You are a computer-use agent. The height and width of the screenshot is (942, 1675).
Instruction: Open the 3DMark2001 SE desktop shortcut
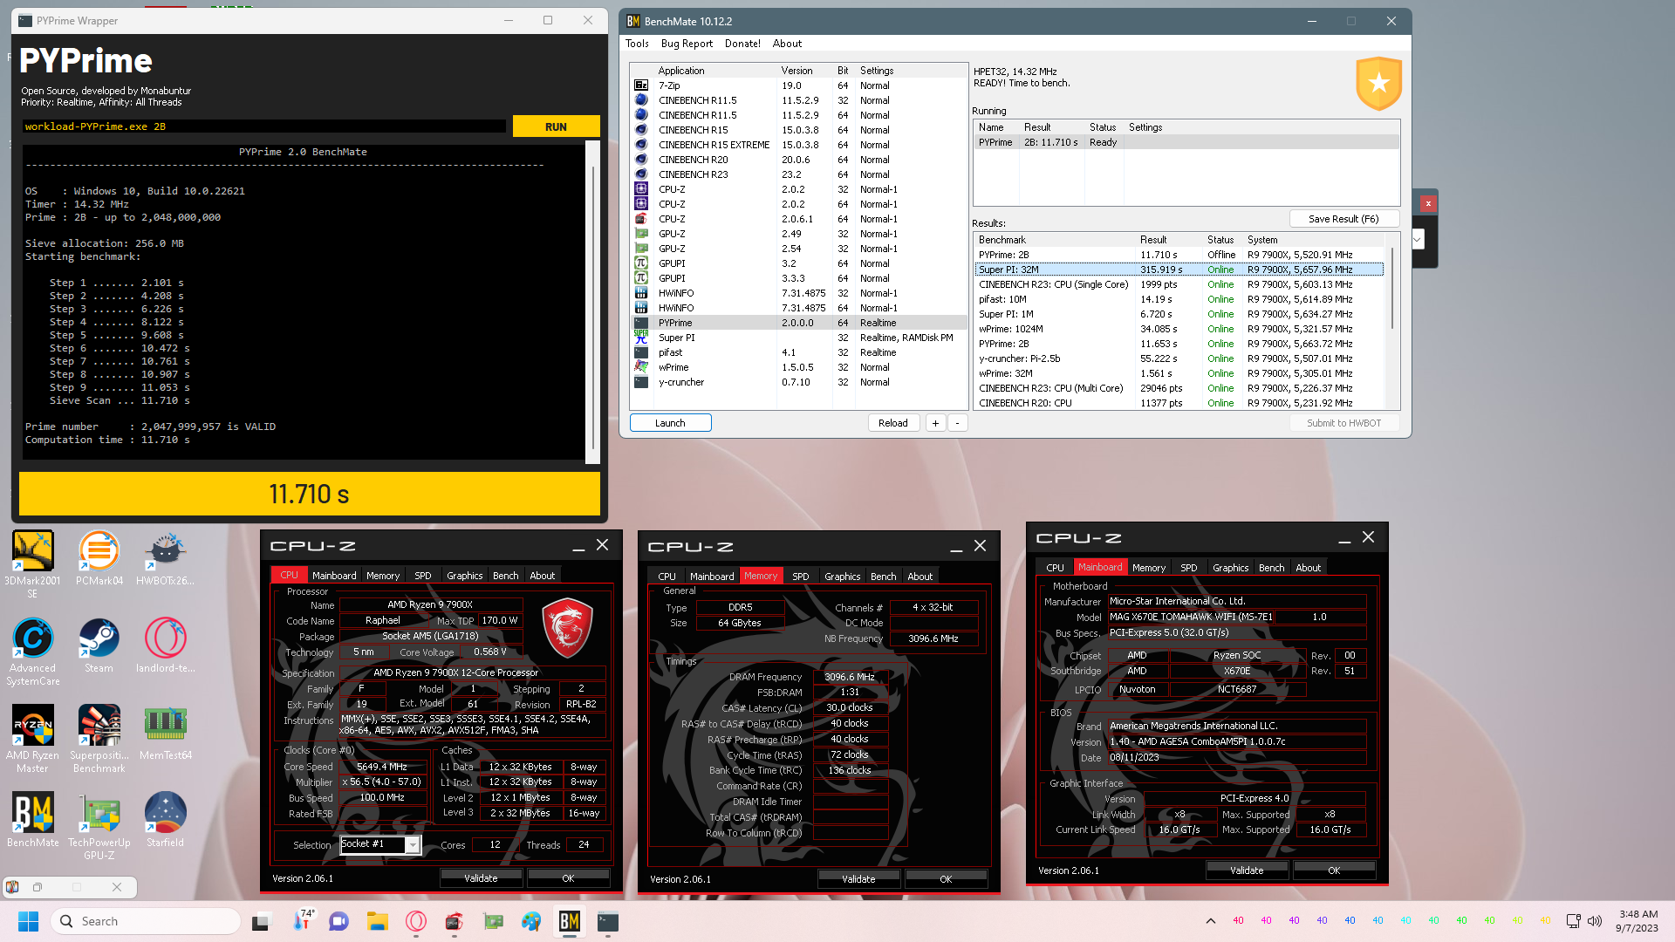click(32, 564)
